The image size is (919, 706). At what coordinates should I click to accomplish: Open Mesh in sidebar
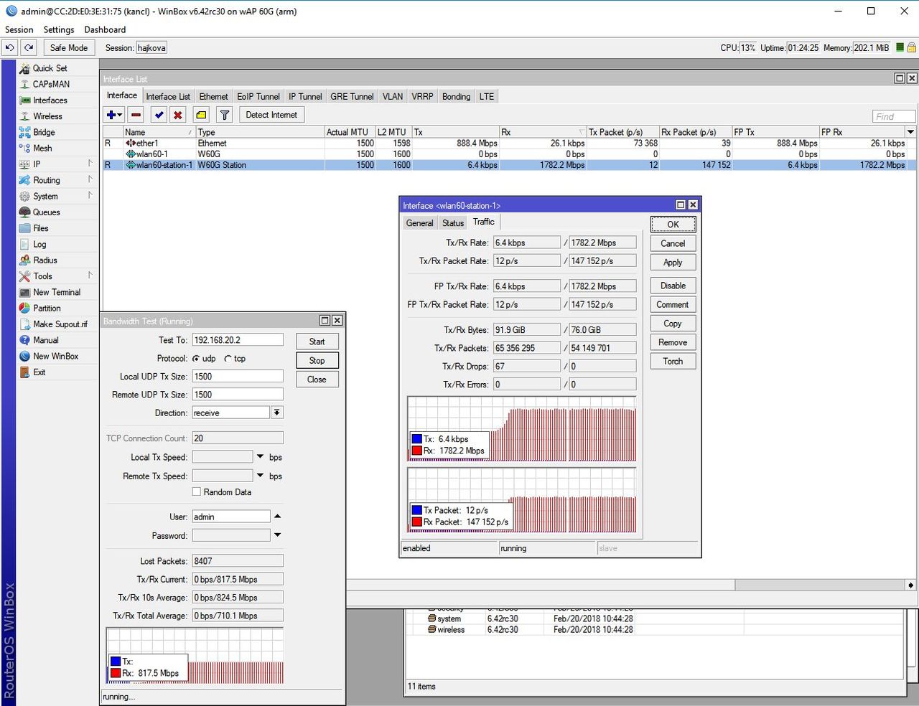[x=42, y=148]
